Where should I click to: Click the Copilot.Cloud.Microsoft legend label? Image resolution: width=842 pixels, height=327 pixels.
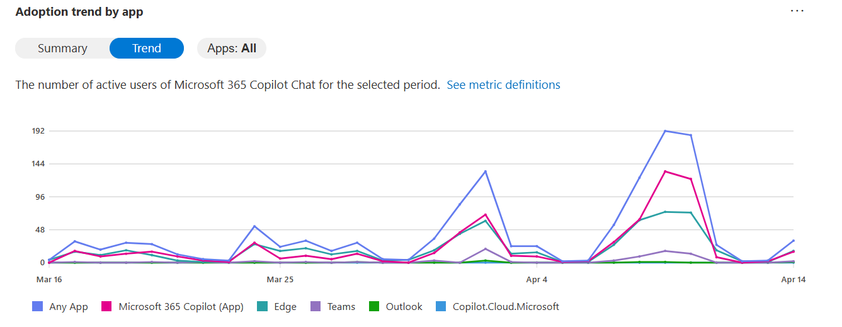click(x=506, y=307)
